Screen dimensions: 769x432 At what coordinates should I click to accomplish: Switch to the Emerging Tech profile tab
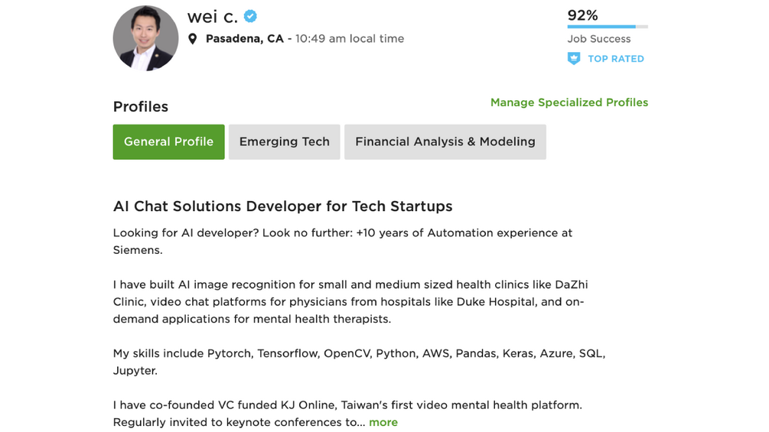(x=284, y=141)
